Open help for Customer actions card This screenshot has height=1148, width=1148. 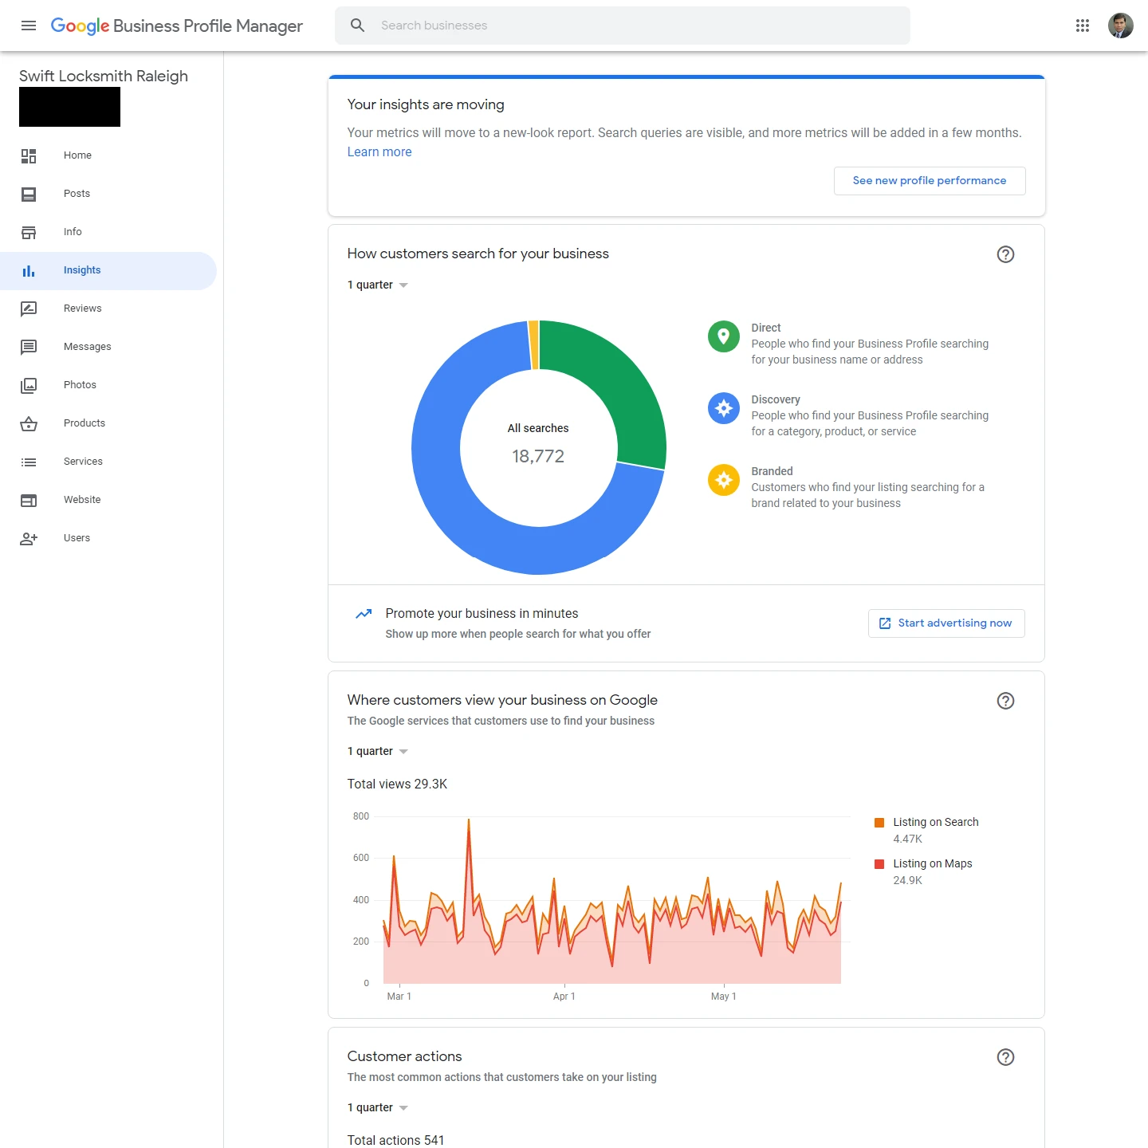coord(1006,1057)
